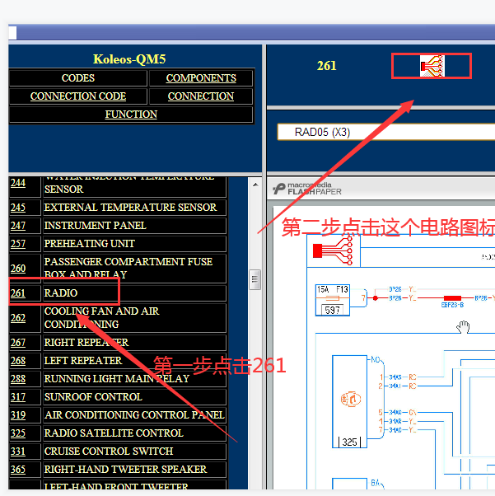Click the Koleos-QM5 title
Viewport: 495px width, 496px height.
coord(129,59)
